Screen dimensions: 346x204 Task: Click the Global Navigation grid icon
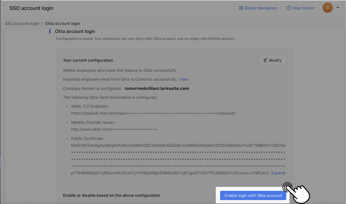tap(241, 8)
